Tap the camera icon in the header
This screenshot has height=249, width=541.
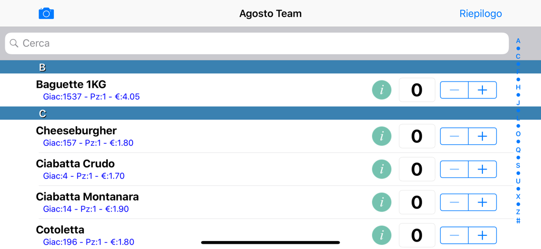tap(46, 14)
